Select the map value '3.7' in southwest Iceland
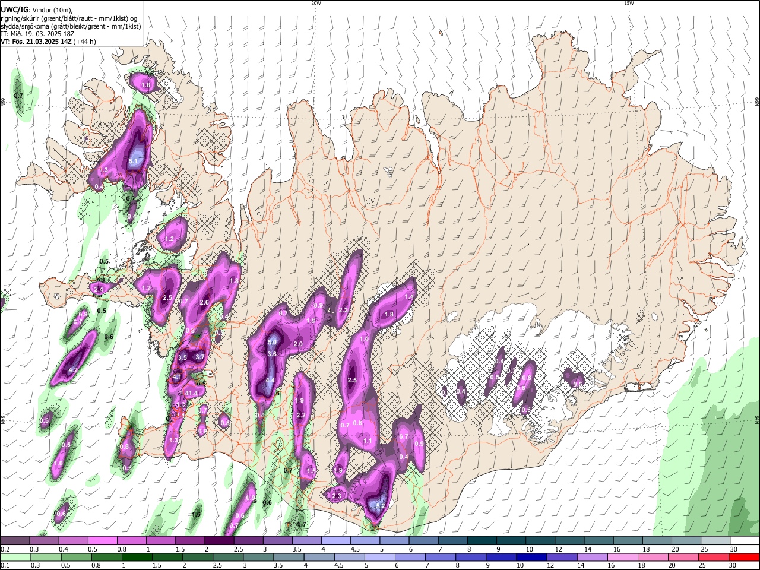The height and width of the screenshot is (570, 760). coord(200,357)
